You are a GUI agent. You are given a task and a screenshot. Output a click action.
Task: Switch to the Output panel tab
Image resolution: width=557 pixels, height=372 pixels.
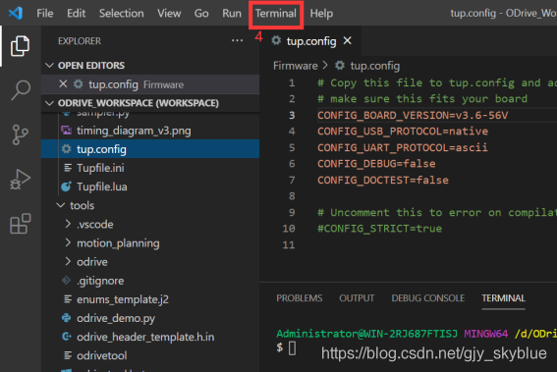357,298
